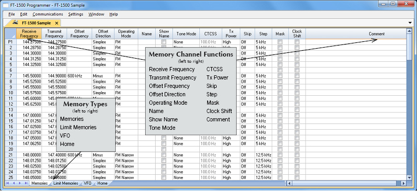Screen dimensions: 417x191
Task: Open Operating Mode cell FM Narrow in row 21
Action: click(x=126, y=155)
